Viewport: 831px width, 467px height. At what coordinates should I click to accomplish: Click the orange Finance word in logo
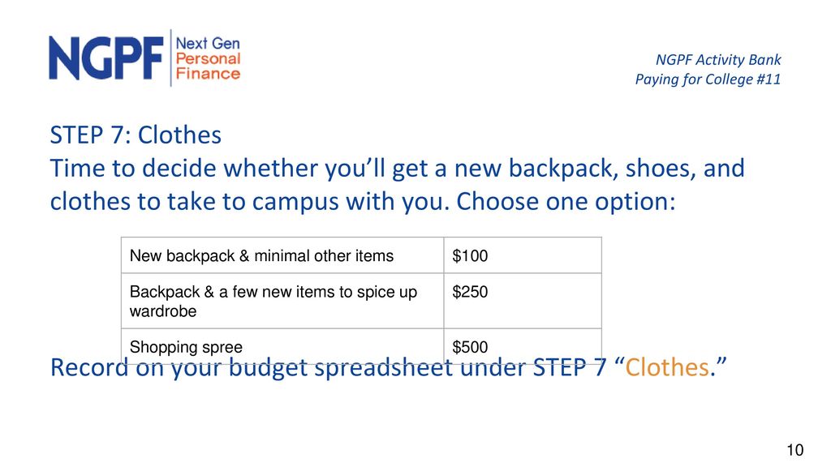[208, 73]
